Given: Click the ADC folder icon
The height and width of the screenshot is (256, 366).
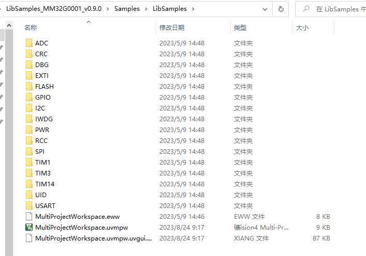Looking at the screenshot, I should point(29,43).
